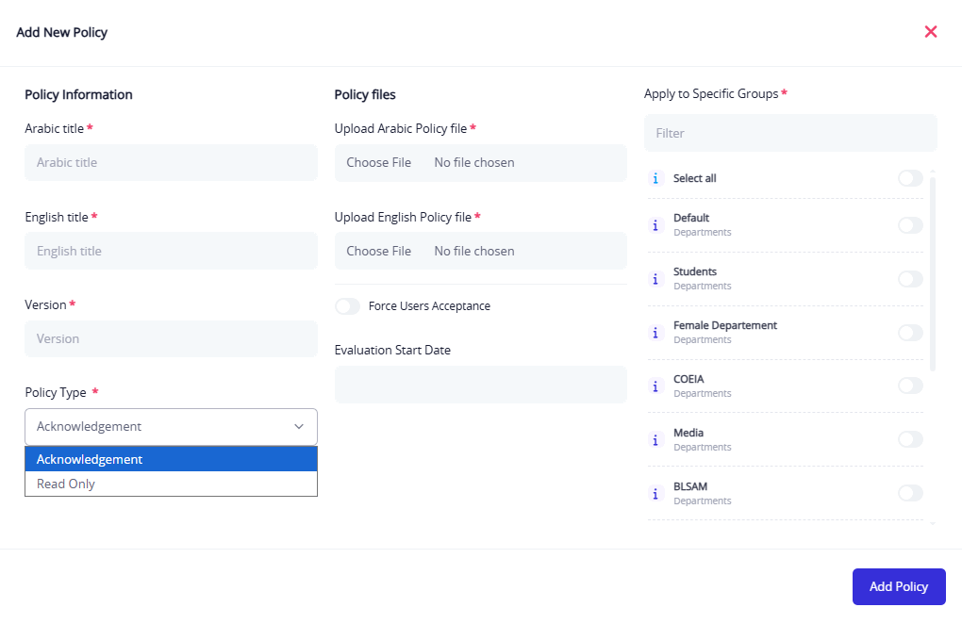Viewport: 962px width, 624px height.
Task: Click info icon beside Students group
Action: [656, 279]
